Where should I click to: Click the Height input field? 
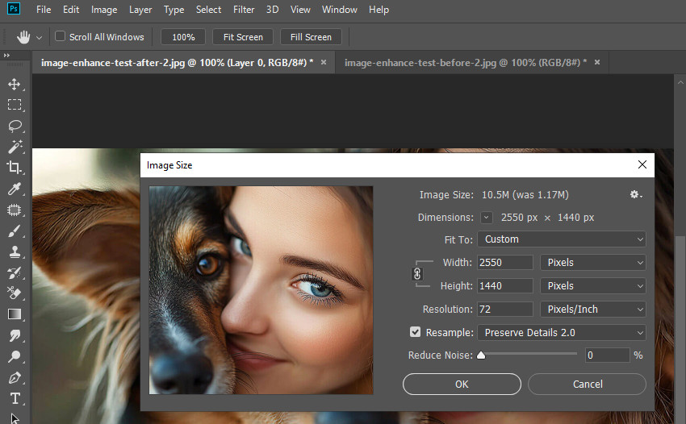505,286
